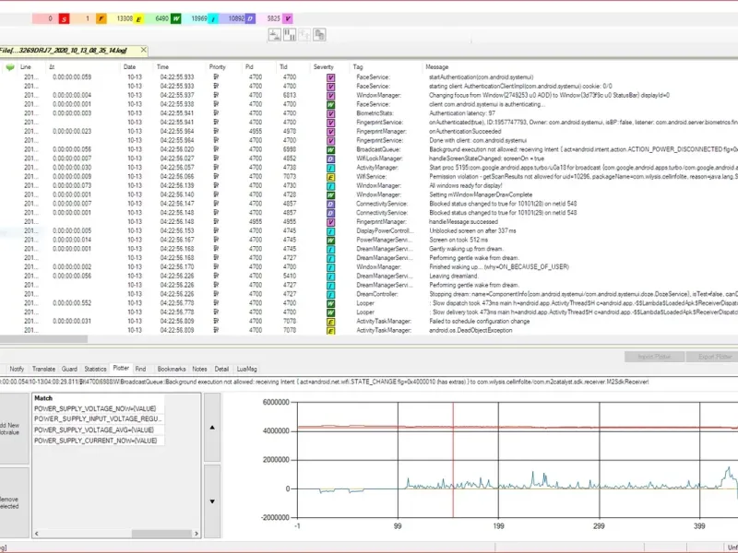Switch to the Statistics tab

point(96,368)
